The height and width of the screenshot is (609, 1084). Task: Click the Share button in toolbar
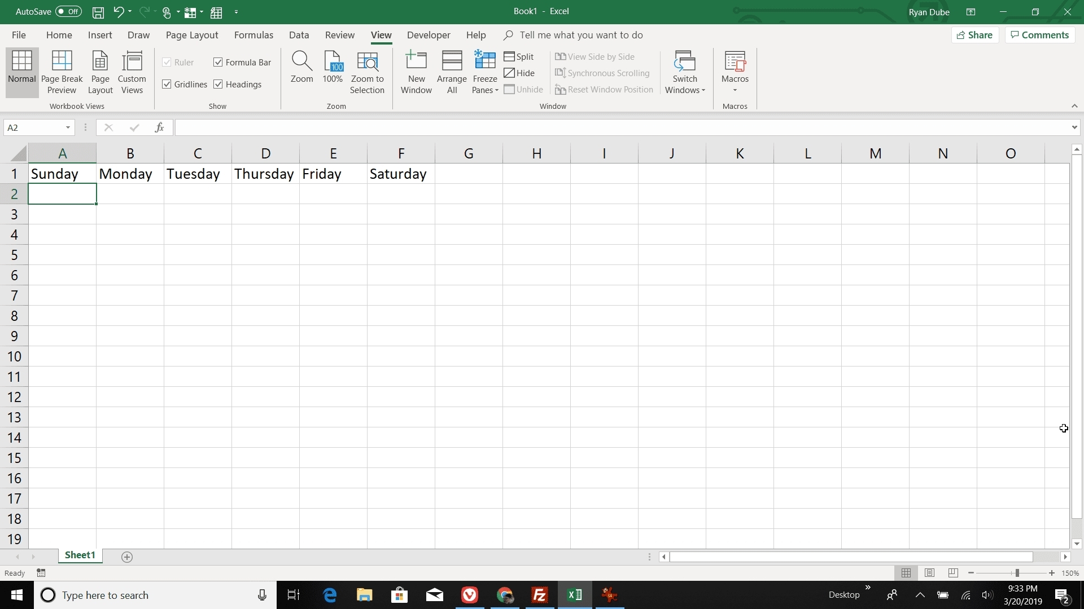point(976,35)
